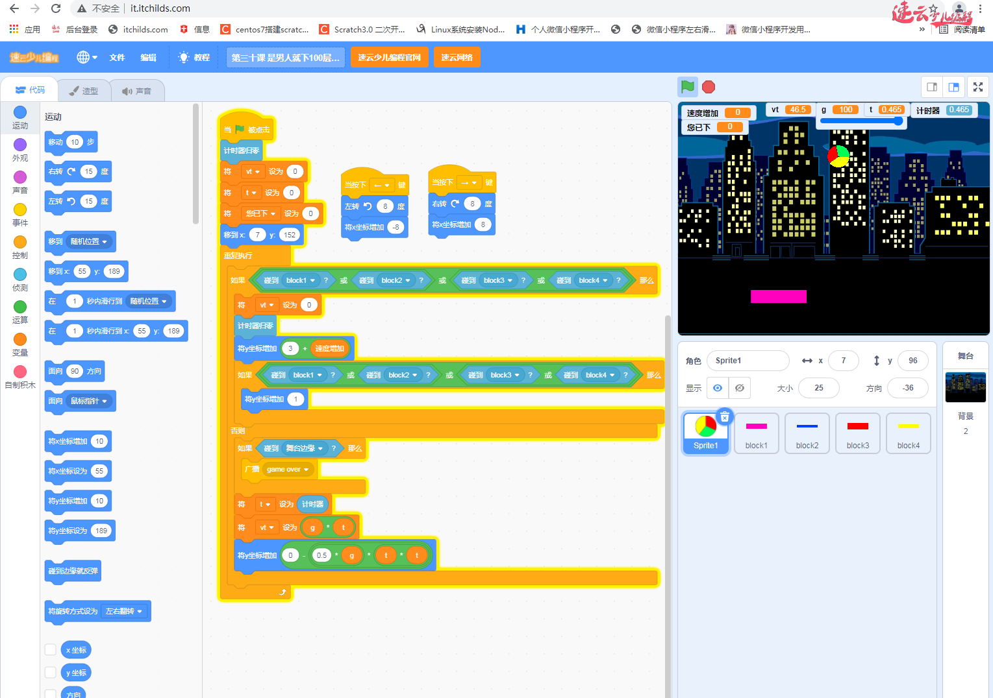Switch to large stage layout
This screenshot has height=698, width=993.
point(953,87)
